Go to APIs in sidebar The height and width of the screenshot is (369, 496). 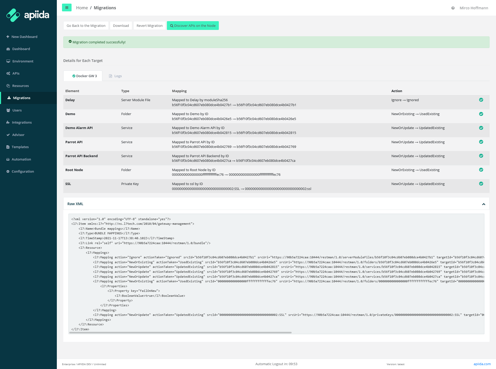(16, 73)
